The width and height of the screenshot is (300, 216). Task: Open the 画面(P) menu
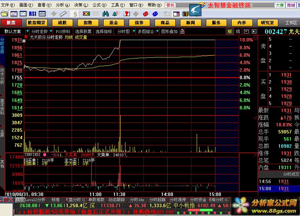26,5
